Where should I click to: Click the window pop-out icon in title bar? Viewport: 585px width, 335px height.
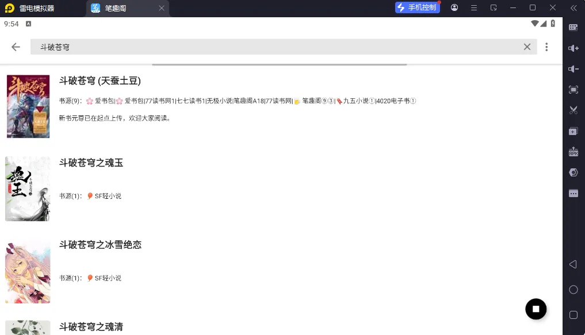point(494,7)
